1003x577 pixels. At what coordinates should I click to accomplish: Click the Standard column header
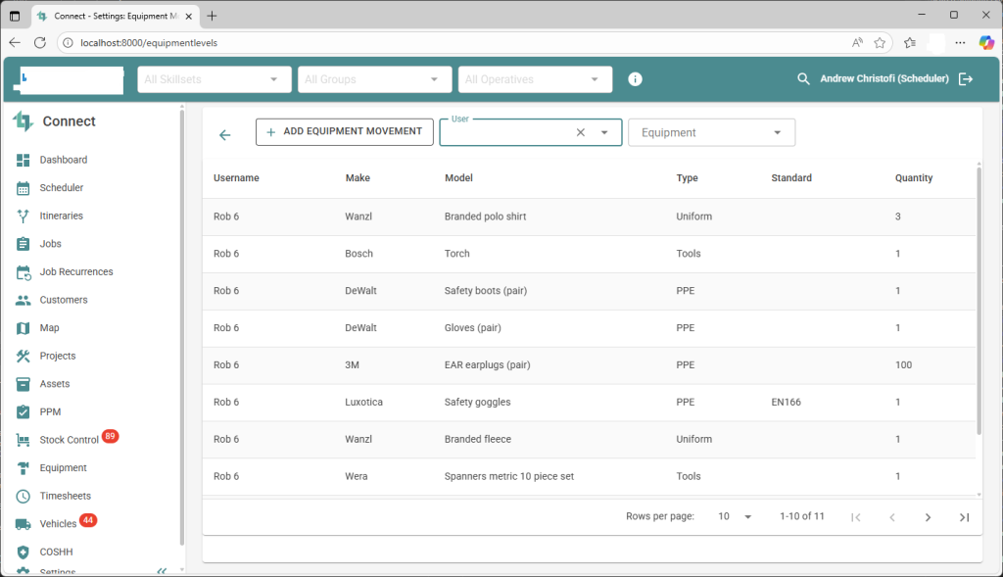791,178
